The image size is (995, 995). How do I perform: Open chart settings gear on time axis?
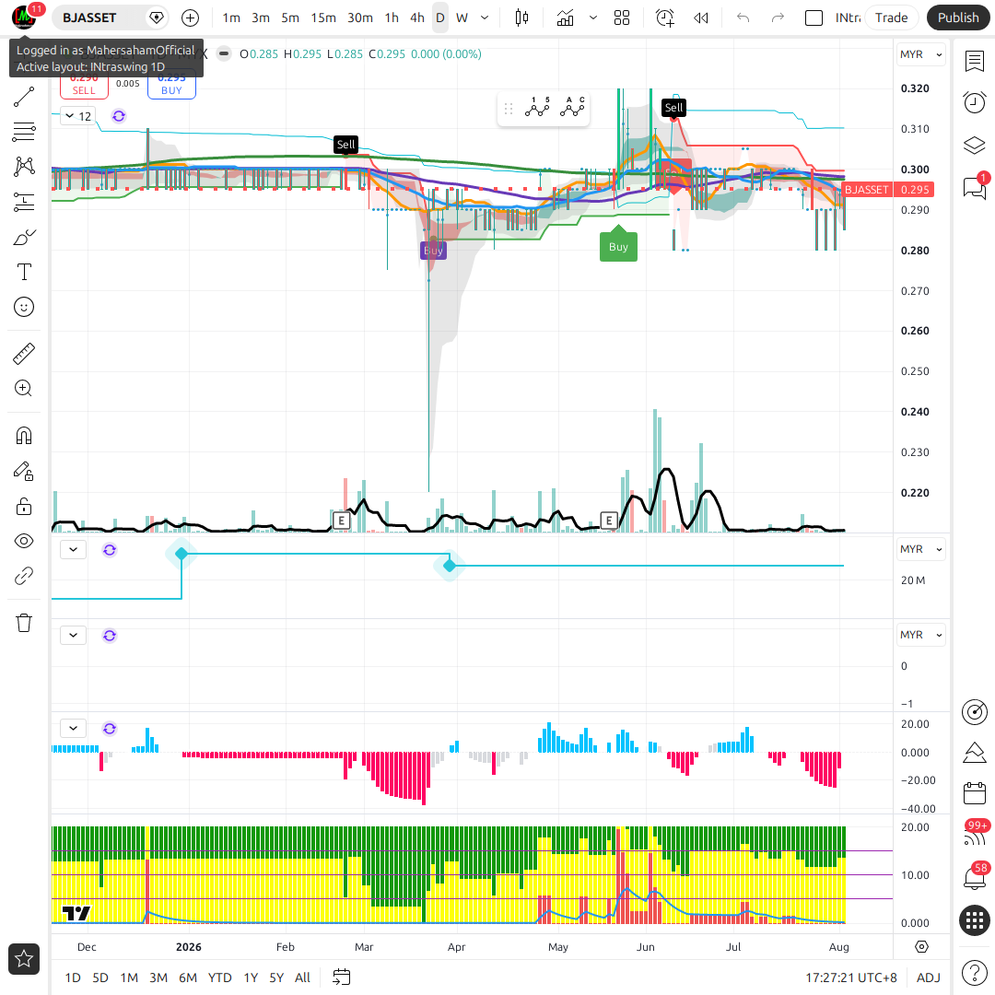pos(921,947)
